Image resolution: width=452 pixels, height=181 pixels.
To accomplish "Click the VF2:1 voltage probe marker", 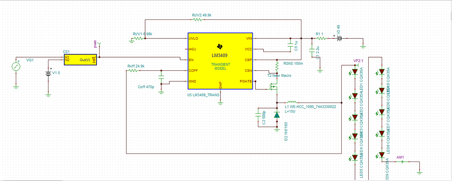I will [x=357, y=66].
